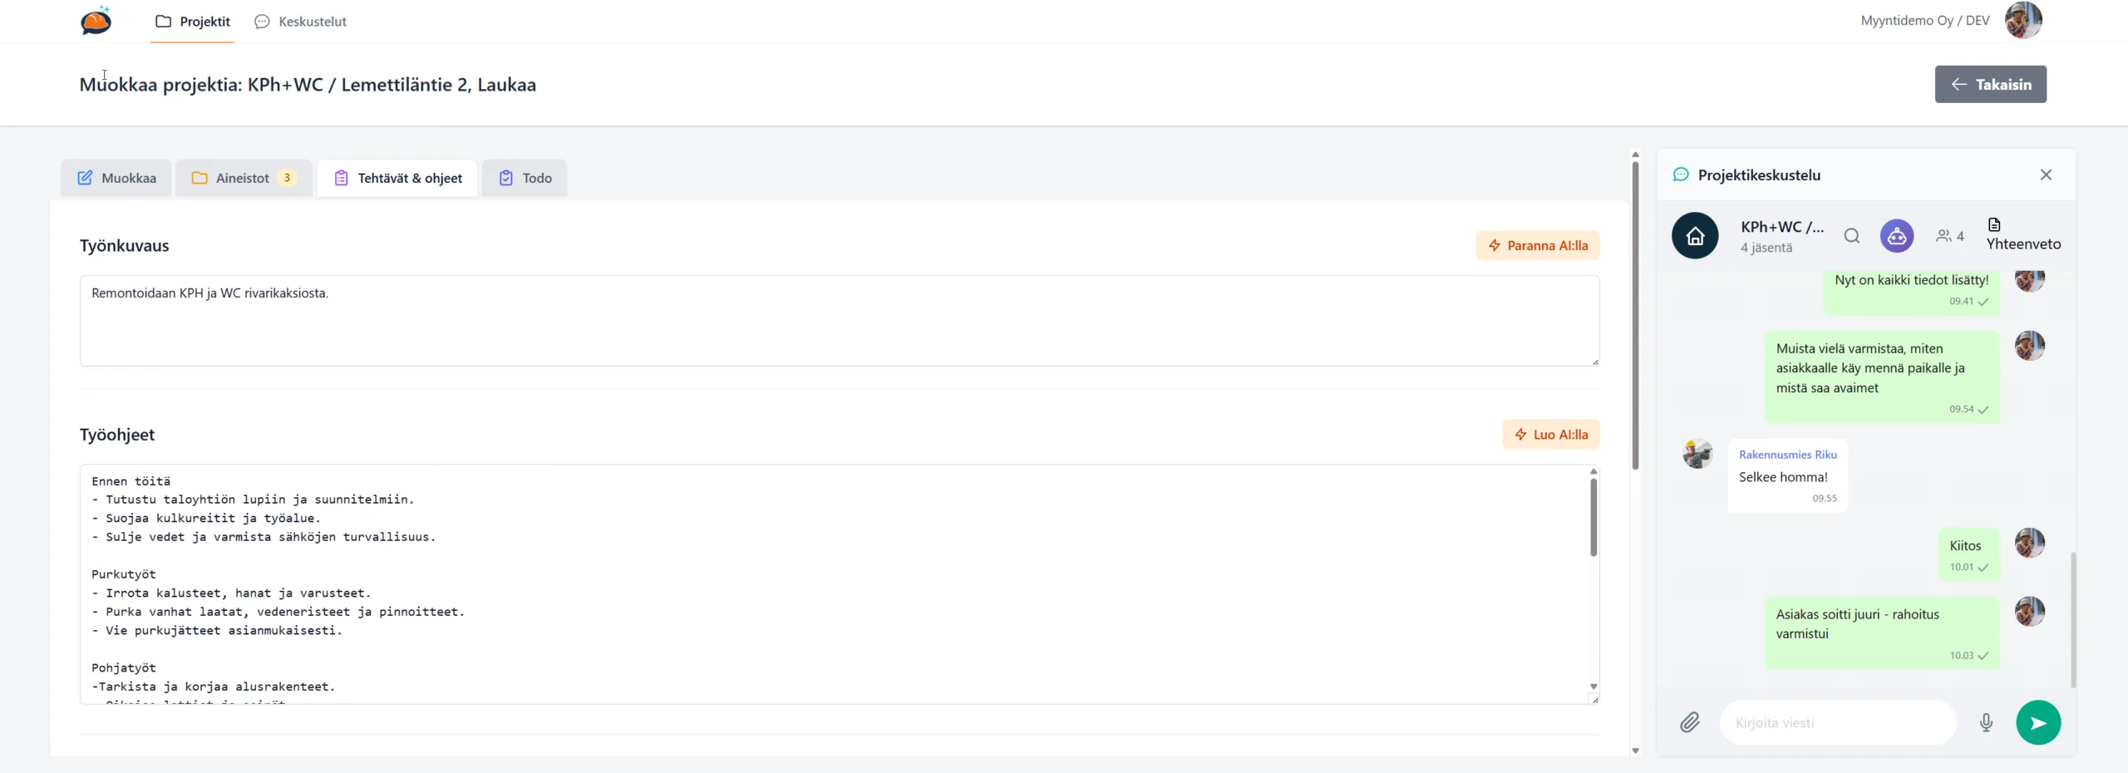
Task: Select the Todo tab
Action: [x=525, y=178]
